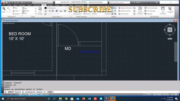Click the ViewCube TOP face
180x101 pixels.
pyautogui.click(x=170, y=30)
